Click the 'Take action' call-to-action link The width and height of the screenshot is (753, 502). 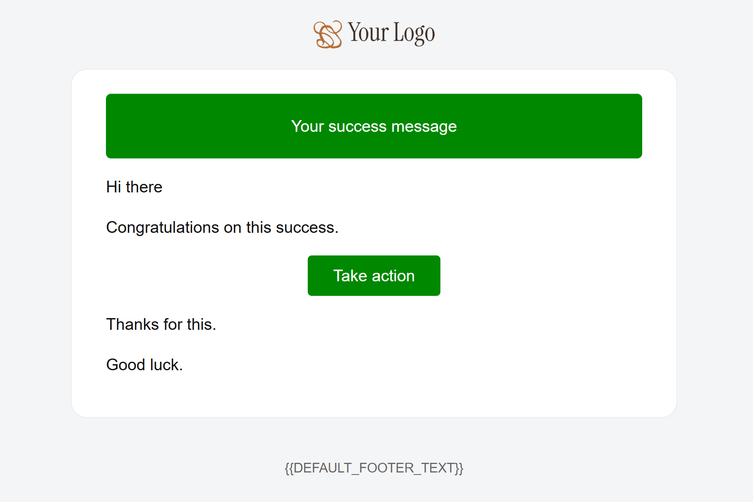coord(374,275)
